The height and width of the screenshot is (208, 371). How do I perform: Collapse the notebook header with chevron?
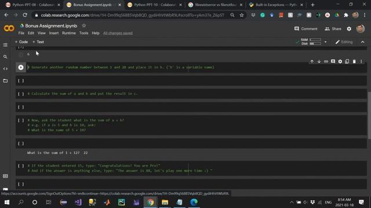363,42
